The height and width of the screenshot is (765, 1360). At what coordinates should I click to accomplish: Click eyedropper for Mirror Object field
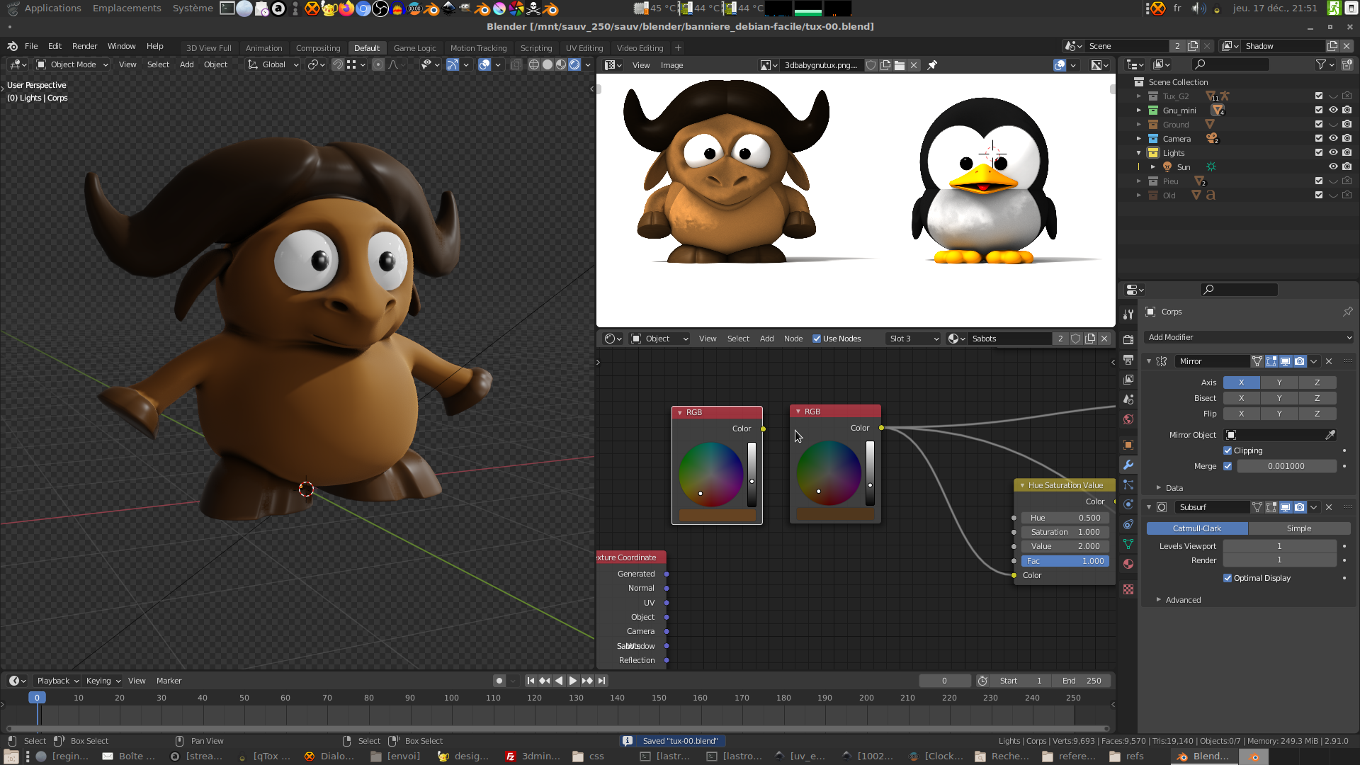1330,435
